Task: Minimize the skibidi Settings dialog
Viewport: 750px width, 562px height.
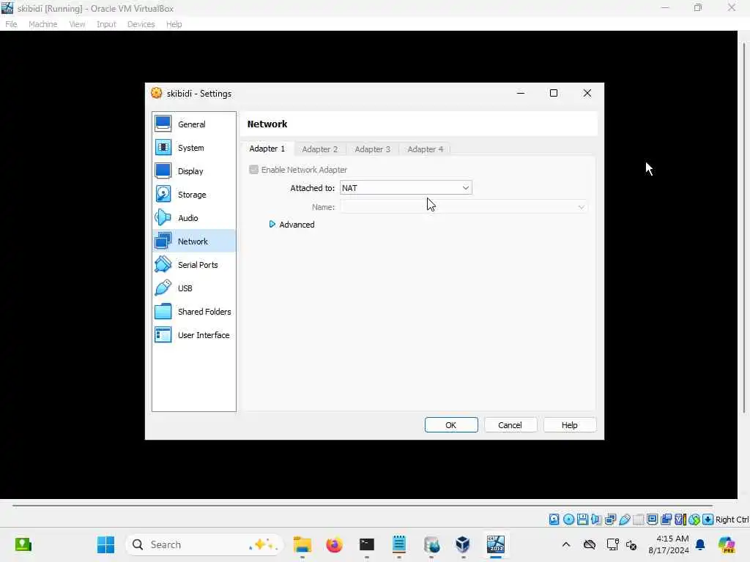Action: pyautogui.click(x=521, y=93)
